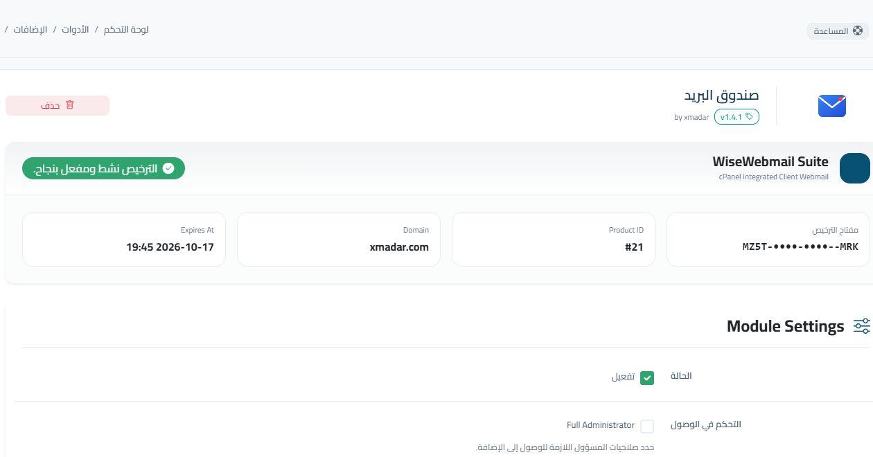Viewport: 873px width, 457px height.
Task: Open الإضافات breadcrumb link
Action: click(x=30, y=30)
